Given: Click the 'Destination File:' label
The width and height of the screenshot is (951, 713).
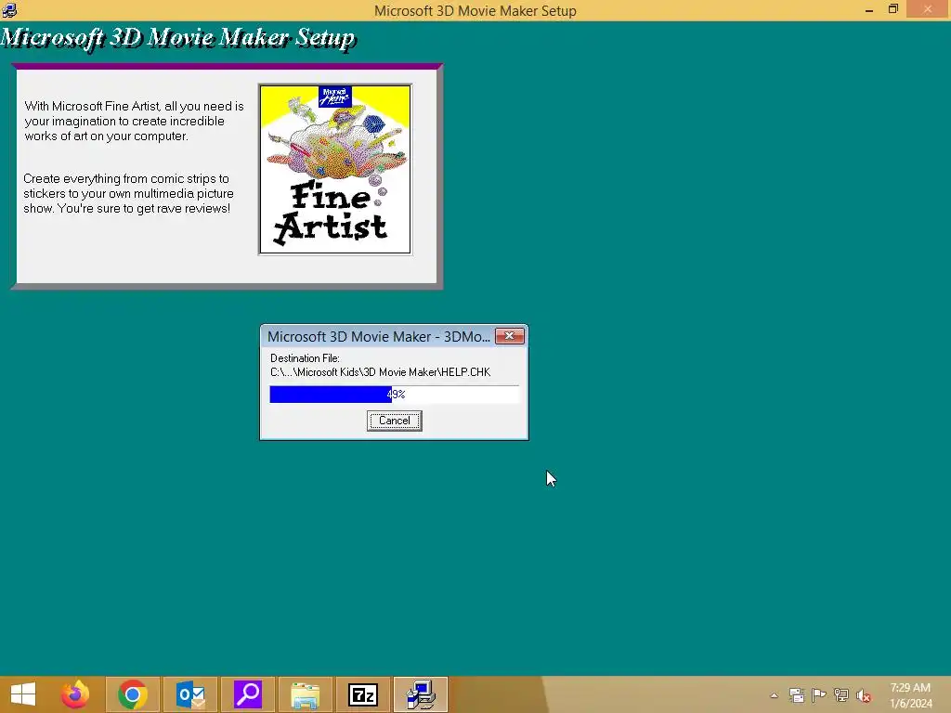Looking at the screenshot, I should pos(305,358).
